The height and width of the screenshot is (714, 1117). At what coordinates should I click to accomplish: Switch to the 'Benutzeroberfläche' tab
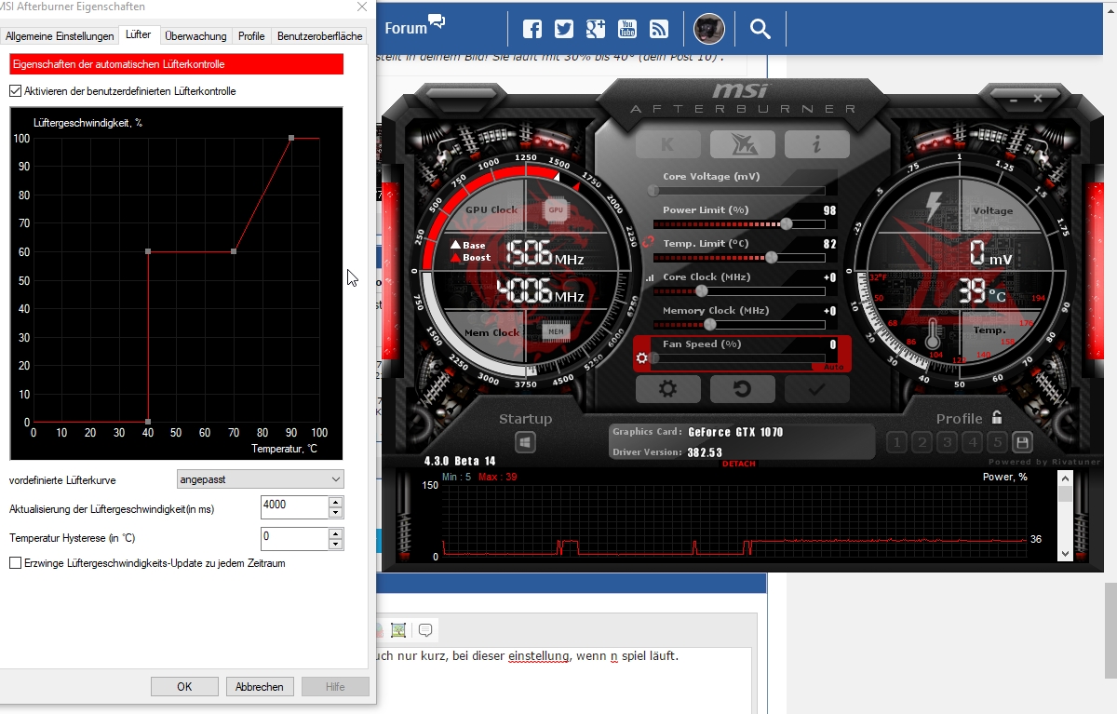click(x=319, y=36)
